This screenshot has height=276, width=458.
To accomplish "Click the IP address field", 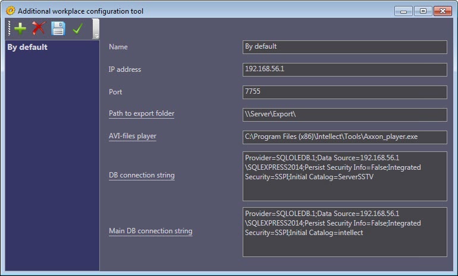I will tap(344, 69).
